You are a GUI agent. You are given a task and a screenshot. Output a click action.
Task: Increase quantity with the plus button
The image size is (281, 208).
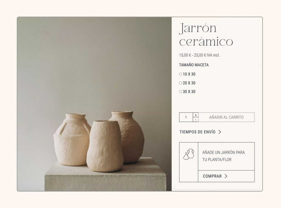(x=196, y=115)
